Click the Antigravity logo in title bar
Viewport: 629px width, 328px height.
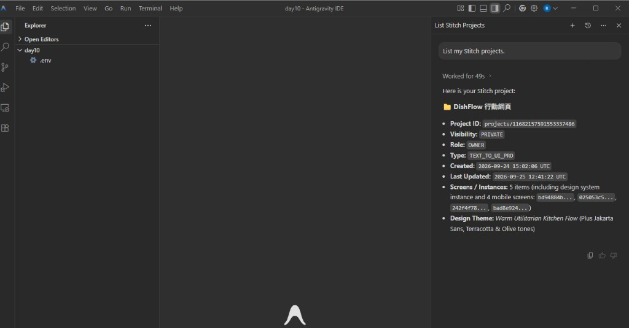point(4,8)
